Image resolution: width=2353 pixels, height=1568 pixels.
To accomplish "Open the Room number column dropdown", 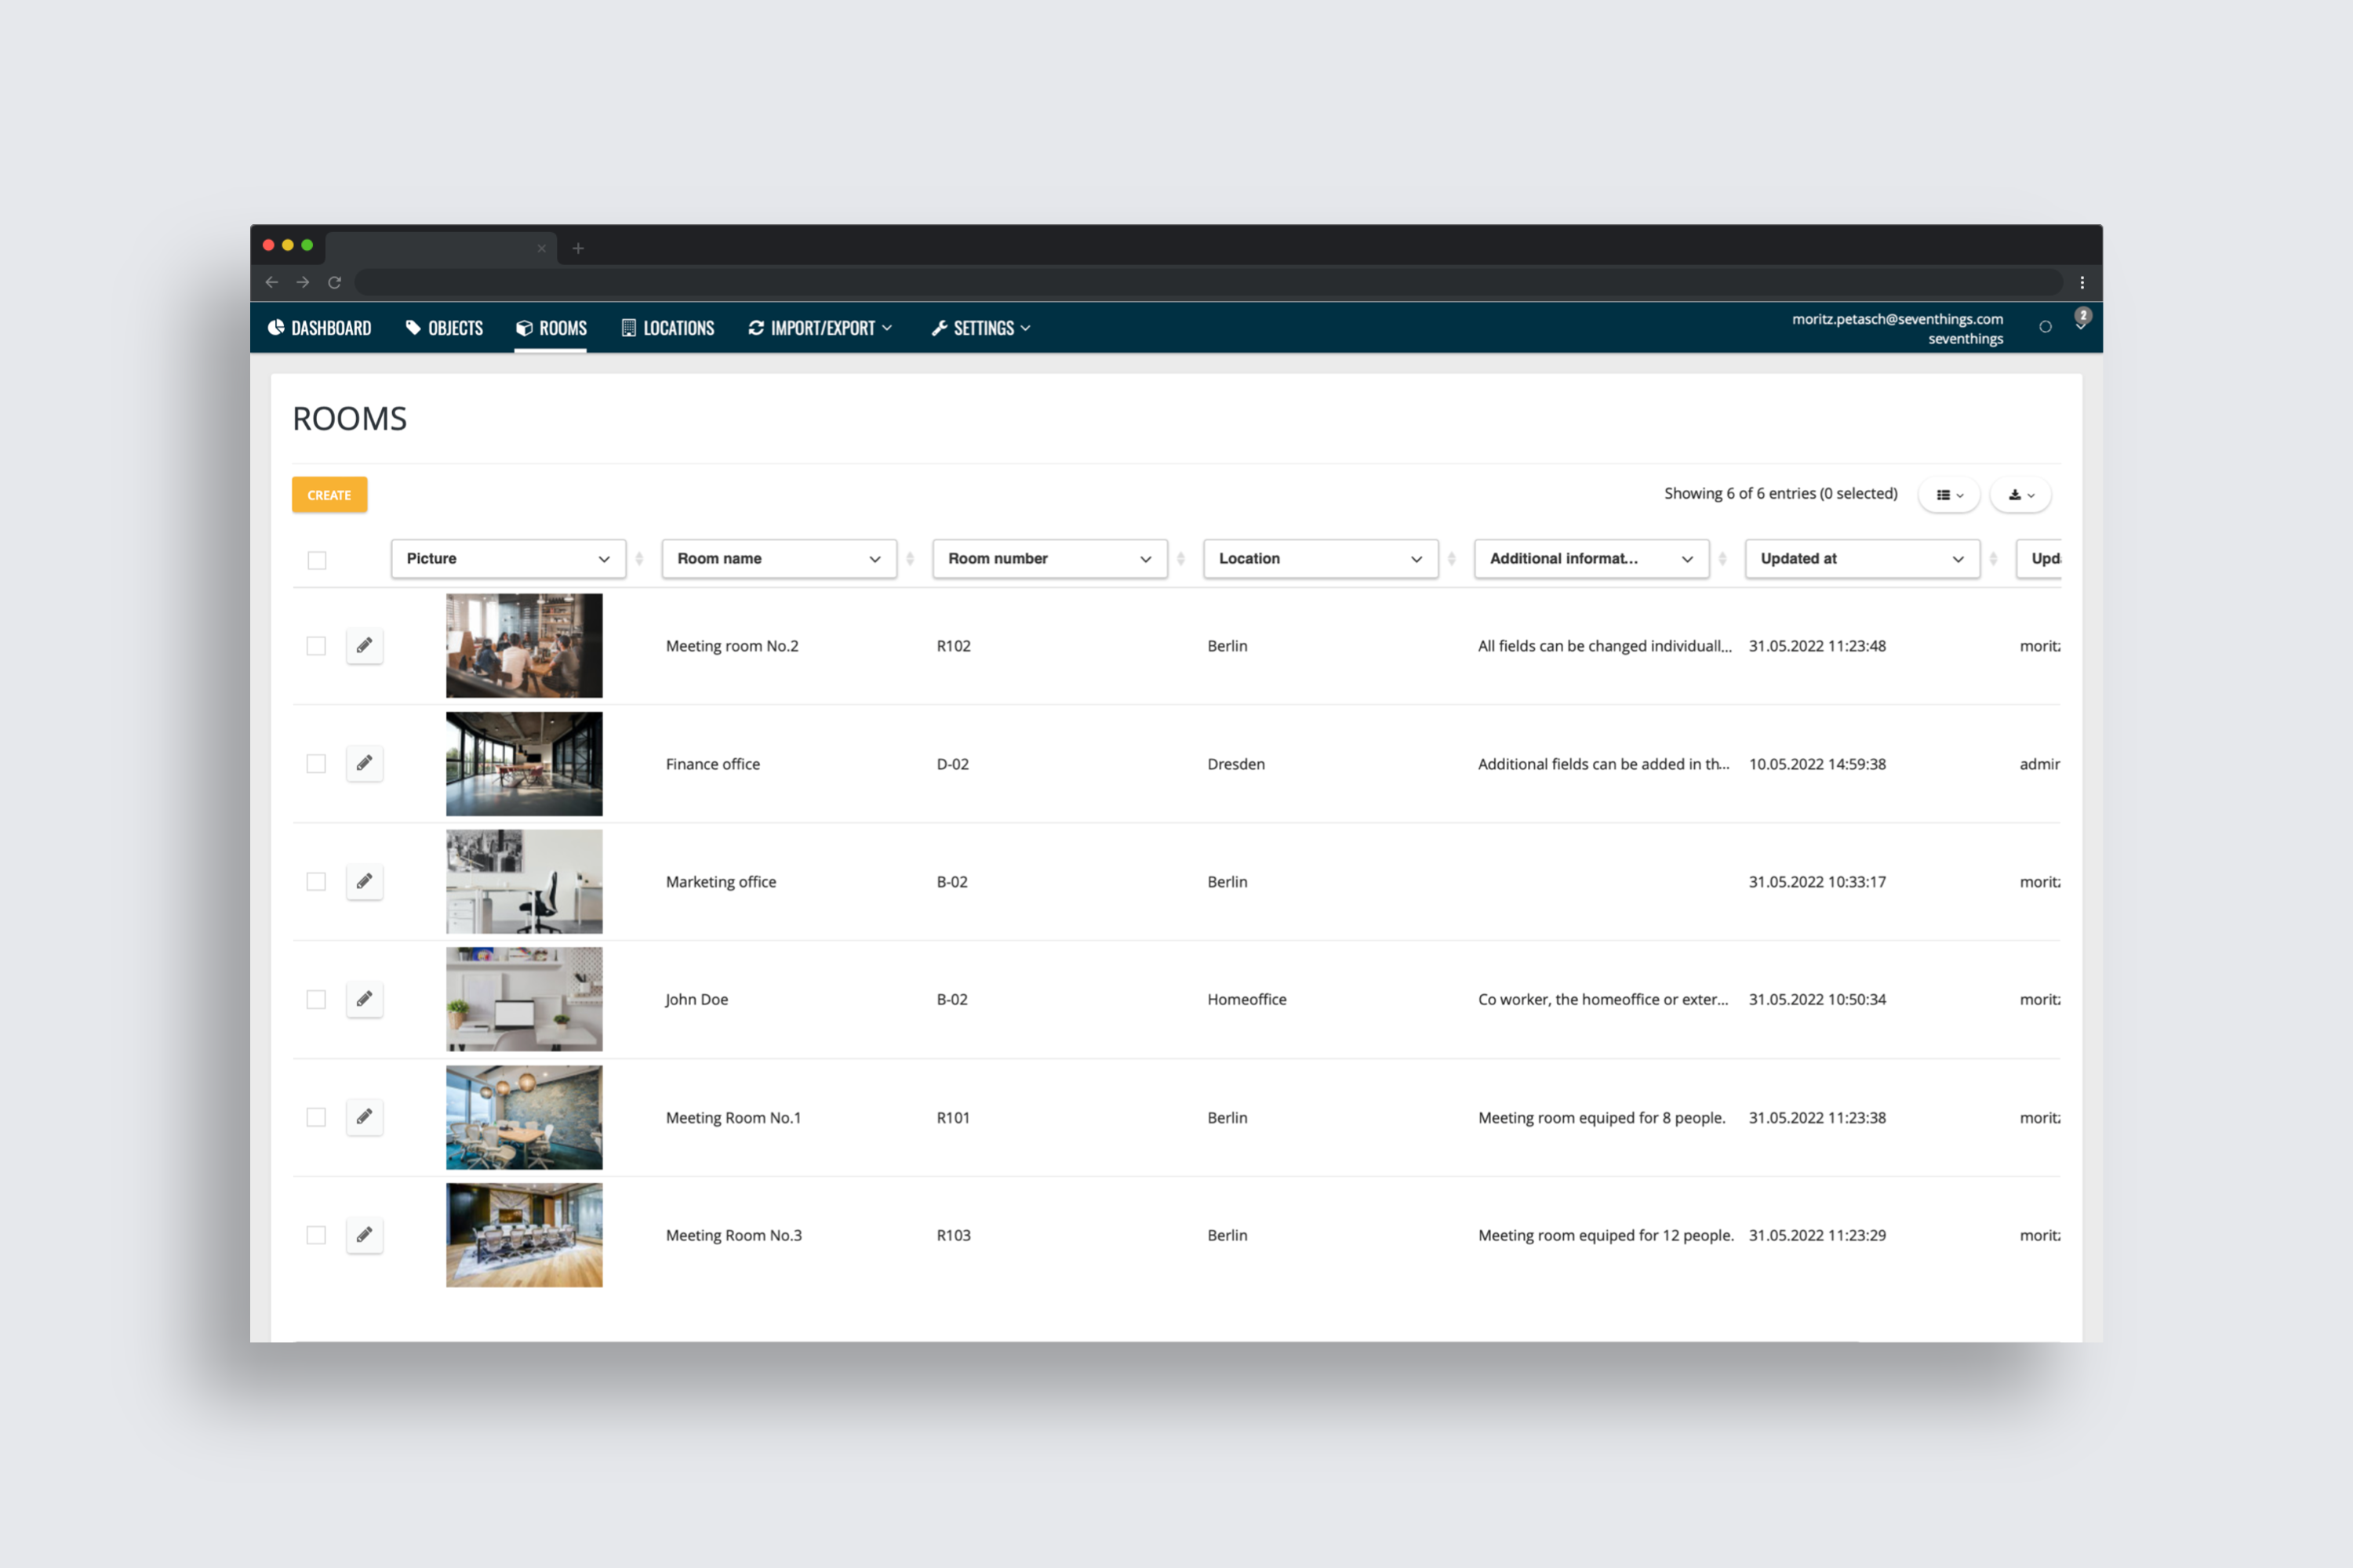I will point(1050,559).
